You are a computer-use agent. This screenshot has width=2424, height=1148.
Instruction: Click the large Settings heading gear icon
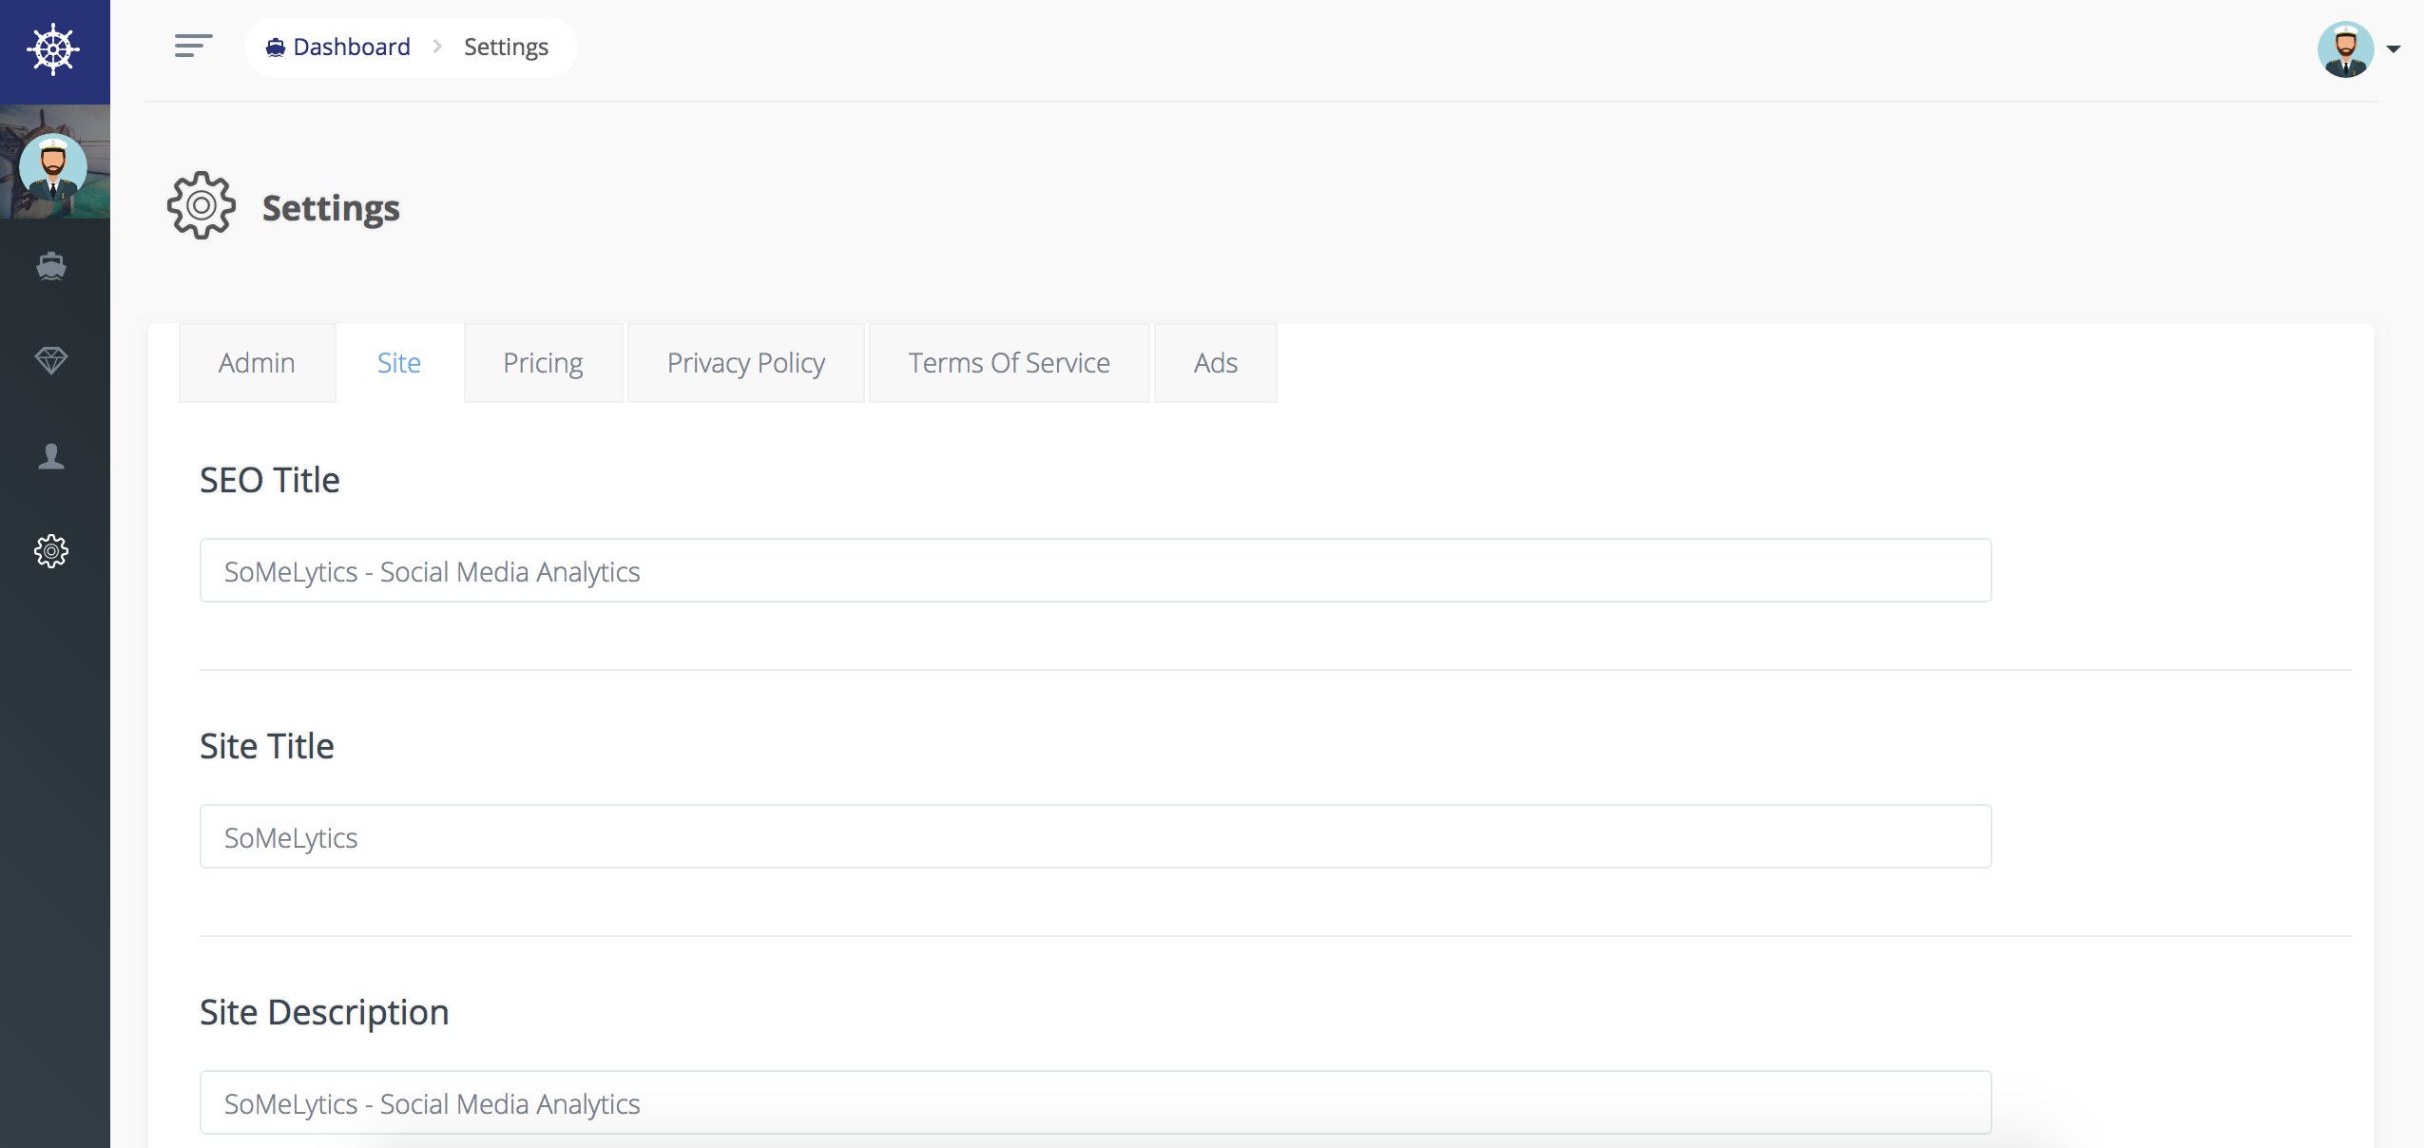(201, 205)
